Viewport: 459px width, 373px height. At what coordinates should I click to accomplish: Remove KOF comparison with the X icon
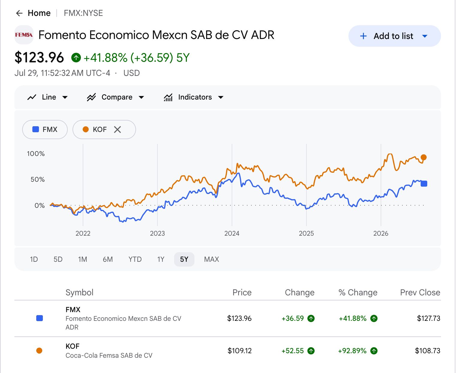(x=117, y=130)
